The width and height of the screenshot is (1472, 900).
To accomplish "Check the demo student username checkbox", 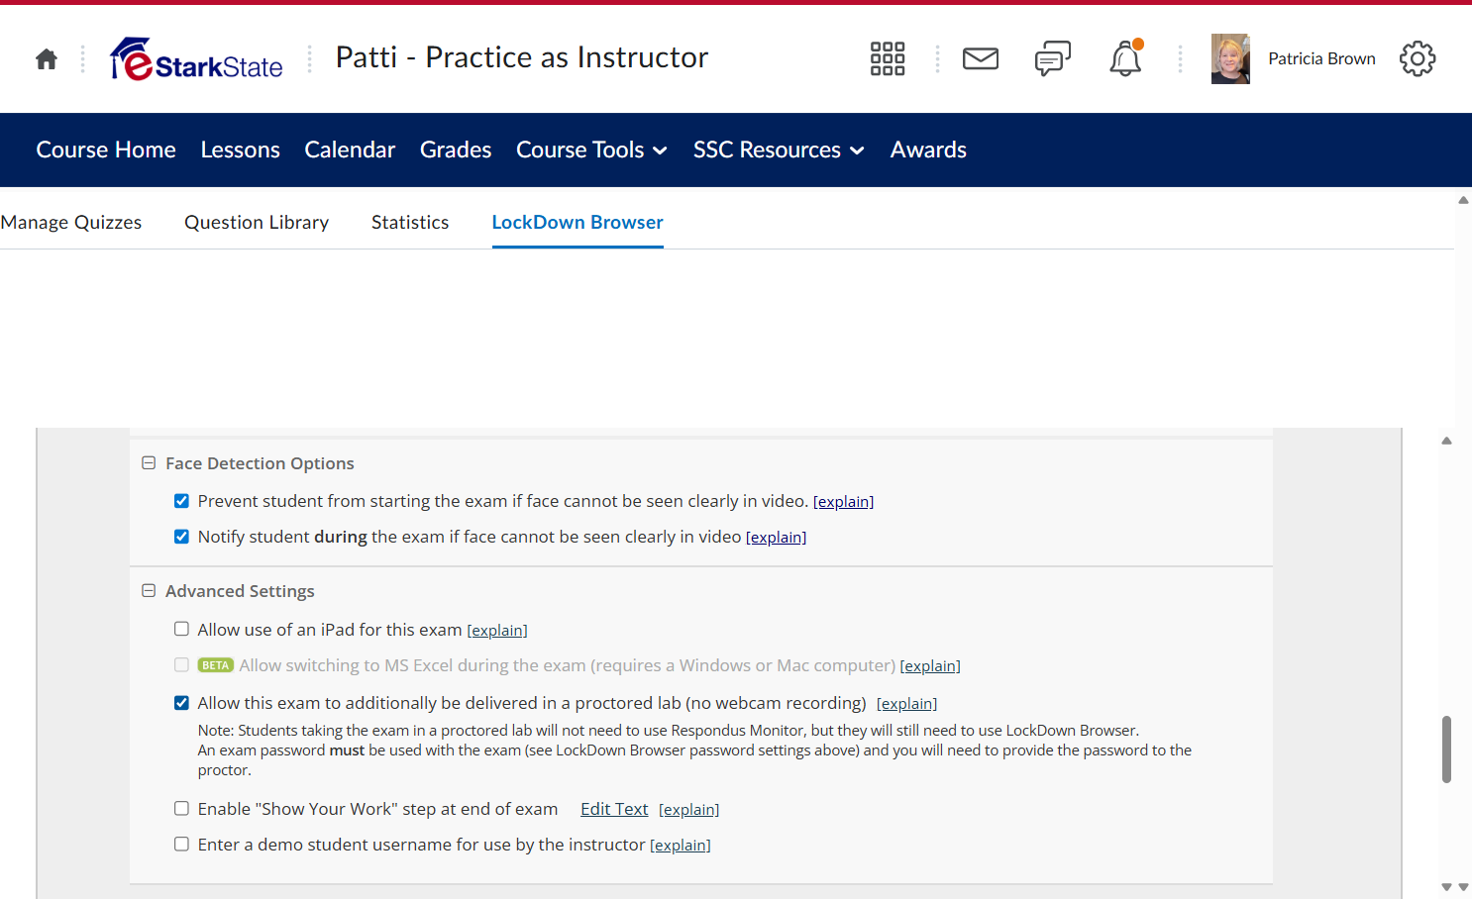I will coord(181,845).
